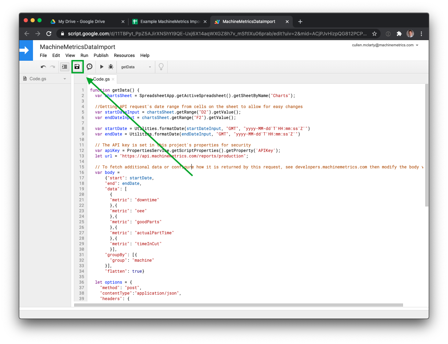Click the "flatten" key on line 34
The image size is (448, 344).
pyautogui.click(x=116, y=271)
